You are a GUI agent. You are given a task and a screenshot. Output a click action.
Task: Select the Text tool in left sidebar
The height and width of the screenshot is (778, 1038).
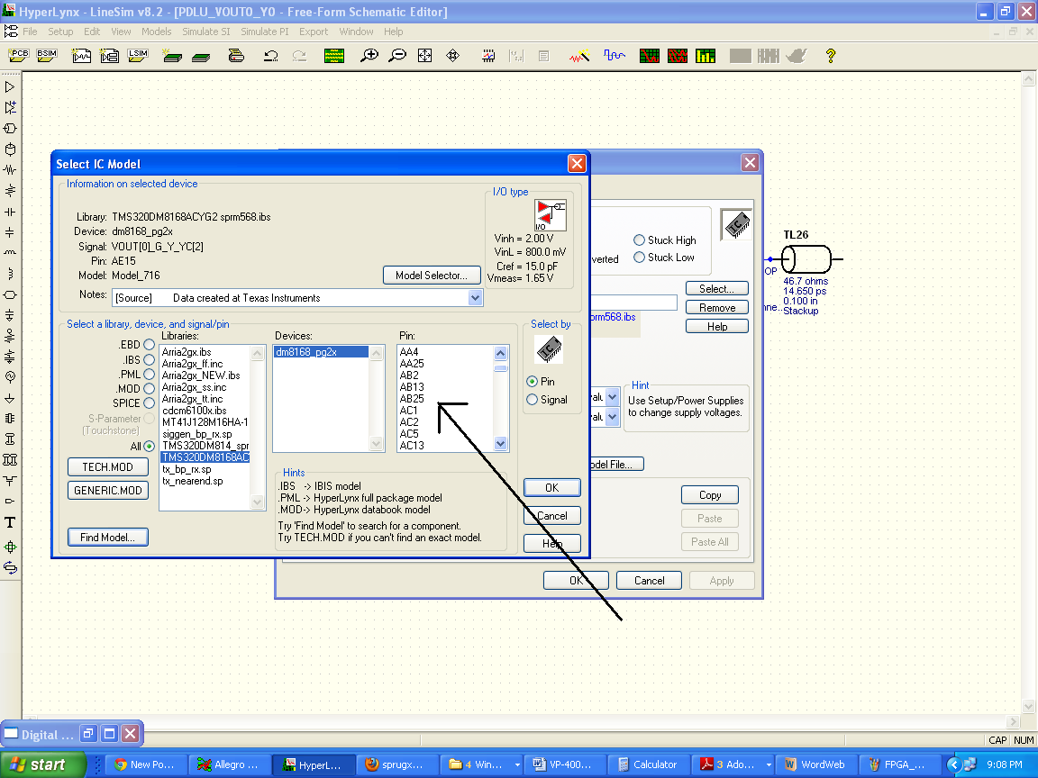click(x=10, y=522)
